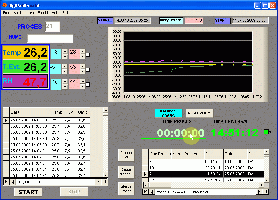278x200 pixels.
Task: Tick the checkbox in the T.Ext. row
Action: tap(88, 70)
